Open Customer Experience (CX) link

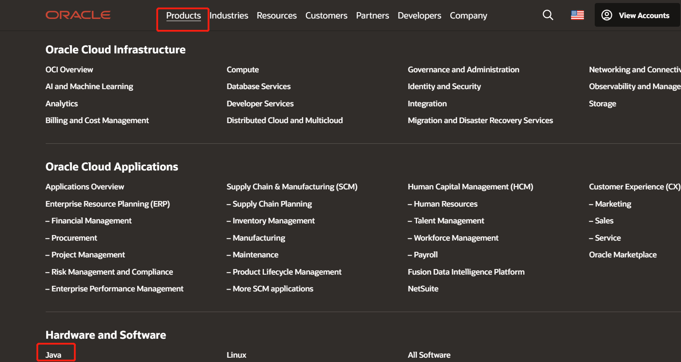tap(635, 187)
